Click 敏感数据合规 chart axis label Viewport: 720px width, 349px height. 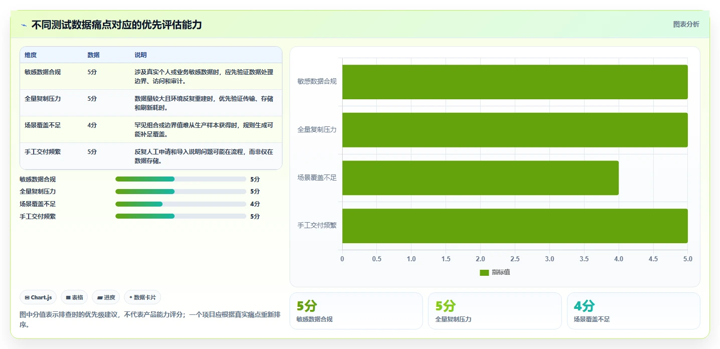317,81
